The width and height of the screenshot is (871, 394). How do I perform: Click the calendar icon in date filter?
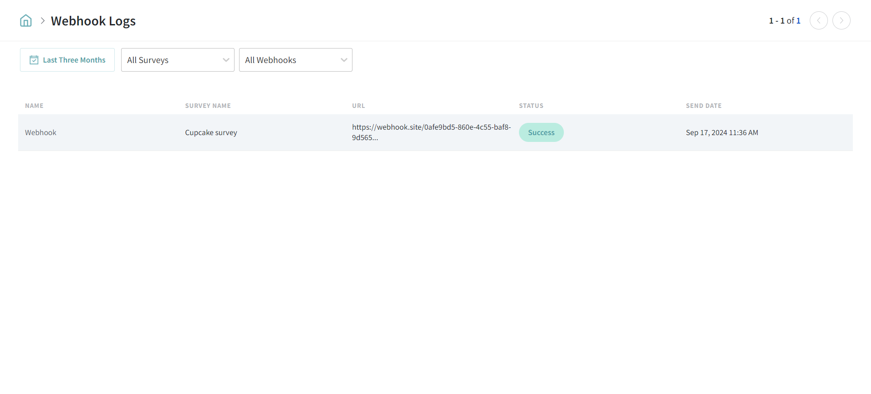[34, 60]
